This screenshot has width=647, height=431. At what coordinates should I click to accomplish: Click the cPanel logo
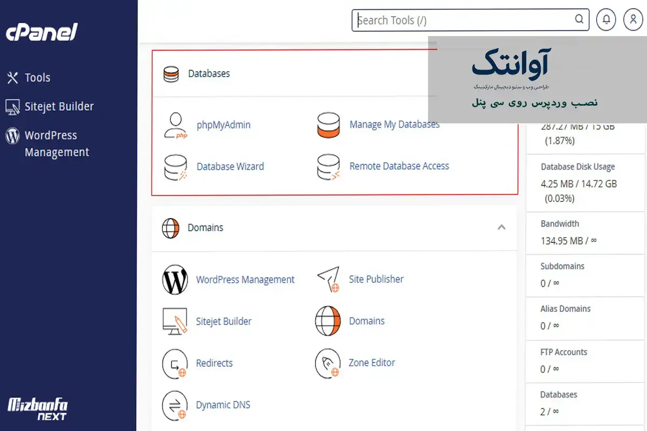pyautogui.click(x=42, y=32)
